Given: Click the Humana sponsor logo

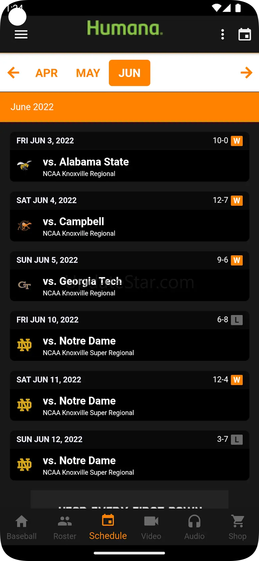Looking at the screenshot, I should (125, 29).
